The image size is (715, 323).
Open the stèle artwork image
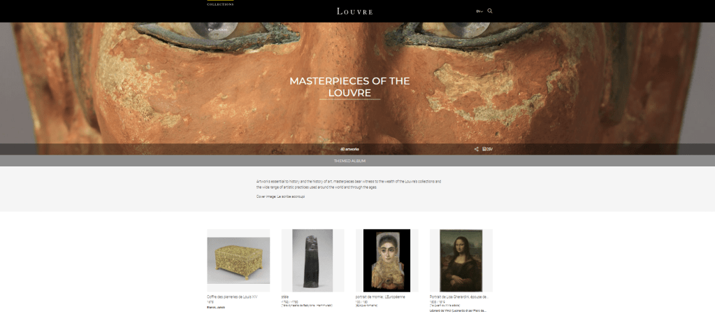312,261
